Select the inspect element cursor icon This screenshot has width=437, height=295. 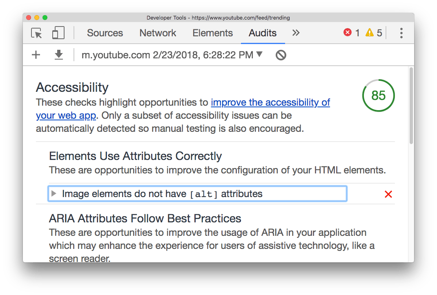pos(37,33)
